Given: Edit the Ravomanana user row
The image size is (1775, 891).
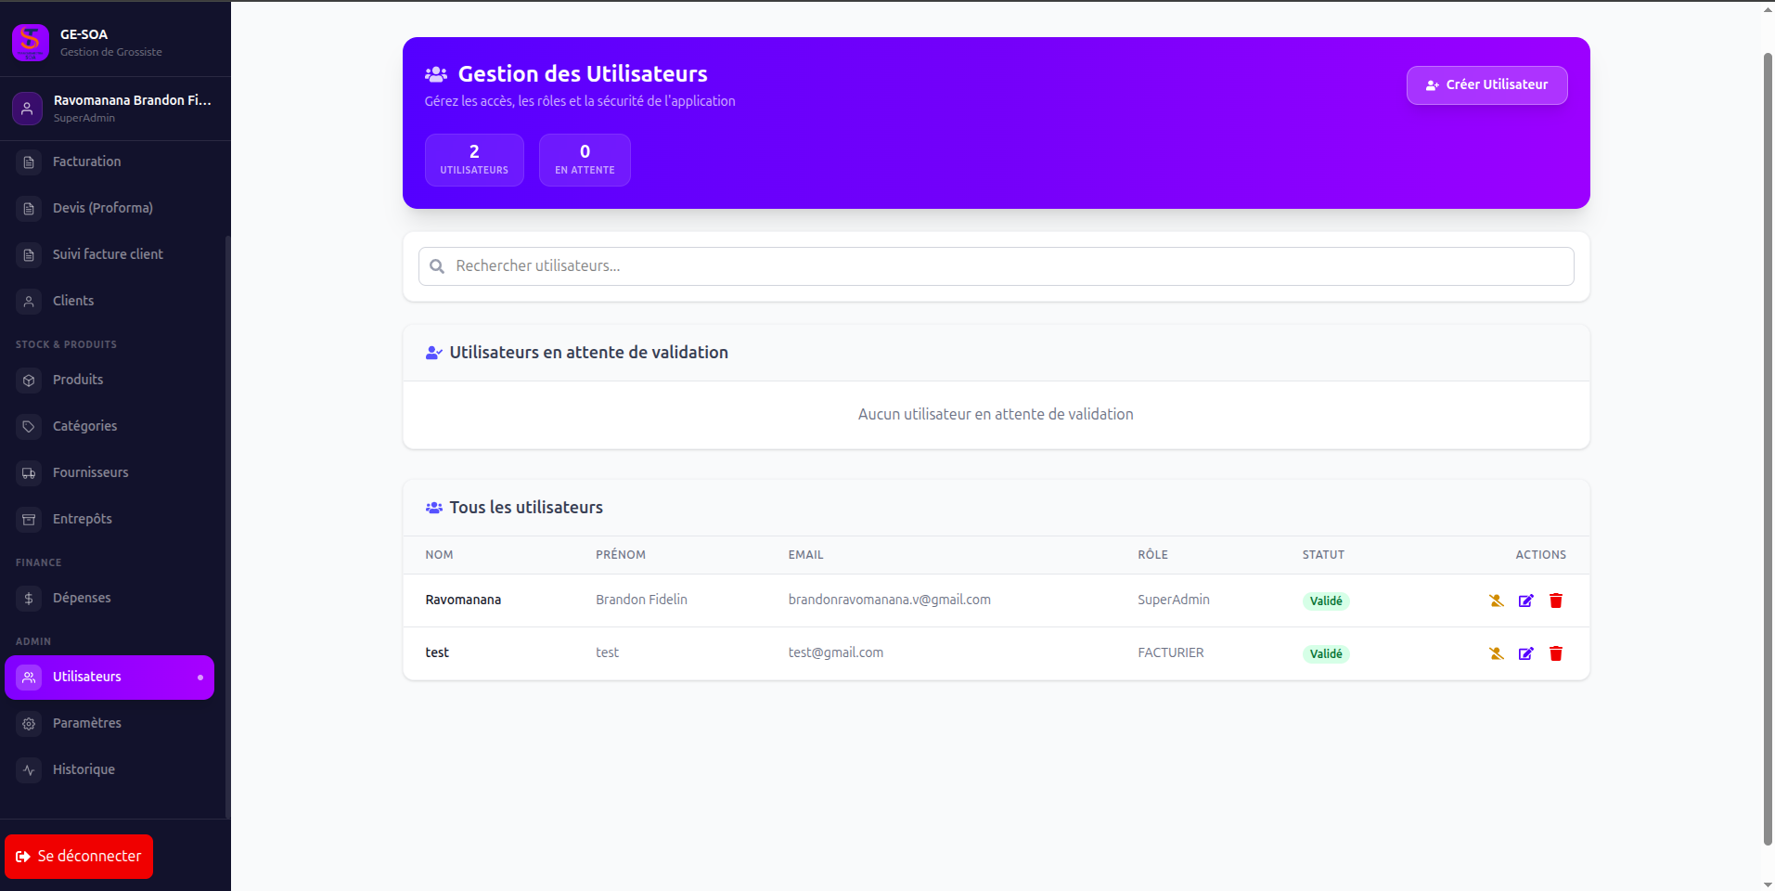Looking at the screenshot, I should [1526, 600].
